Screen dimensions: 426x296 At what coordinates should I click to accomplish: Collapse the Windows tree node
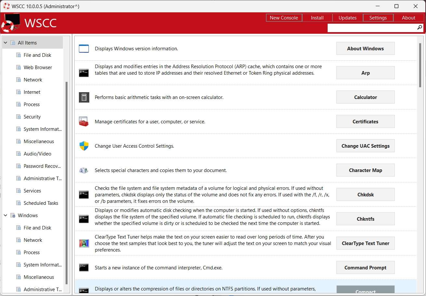[x=6, y=216]
